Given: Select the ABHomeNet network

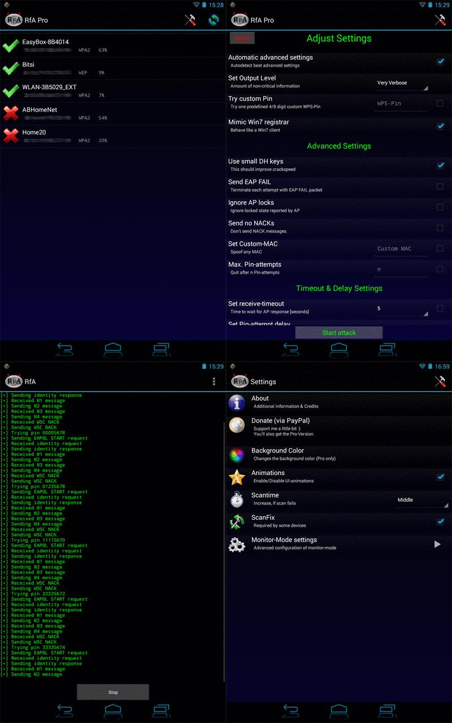Looking at the screenshot, I should (113, 114).
